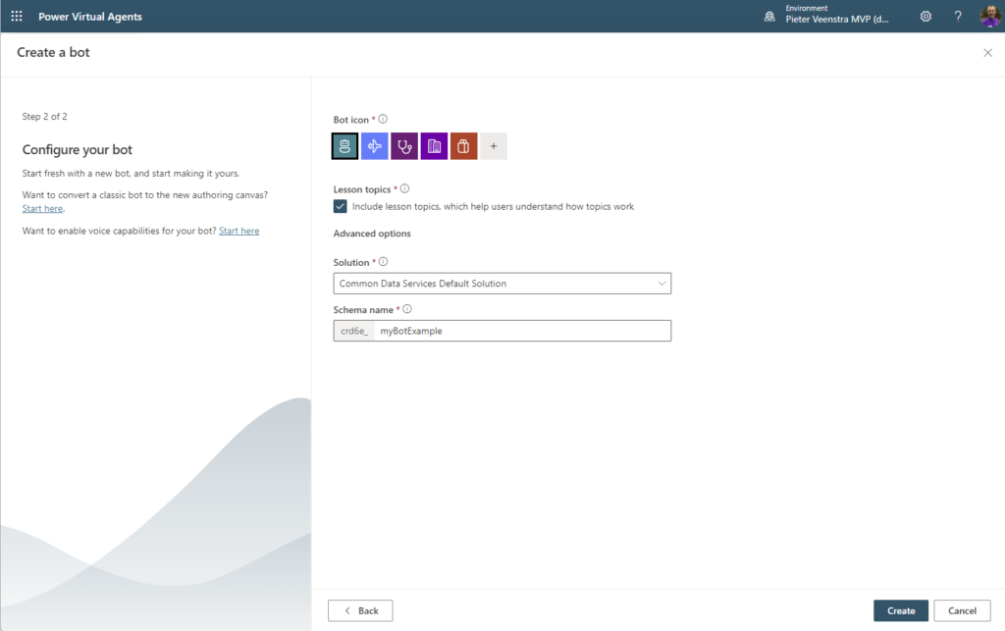Click the Power Virtual Agents title

tap(90, 17)
